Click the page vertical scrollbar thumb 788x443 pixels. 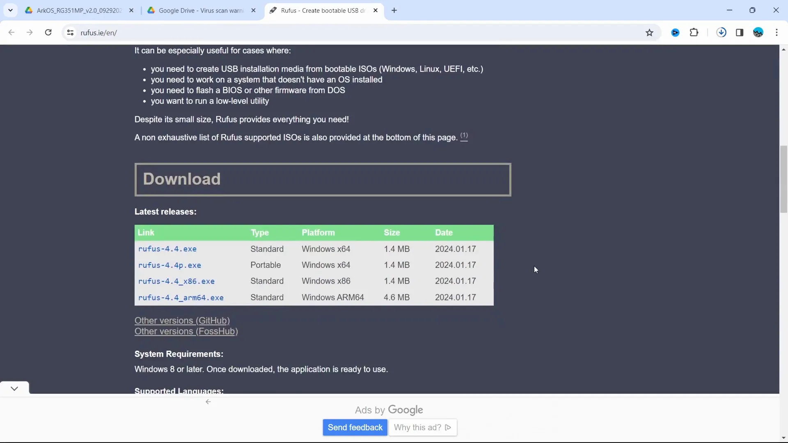point(783,179)
